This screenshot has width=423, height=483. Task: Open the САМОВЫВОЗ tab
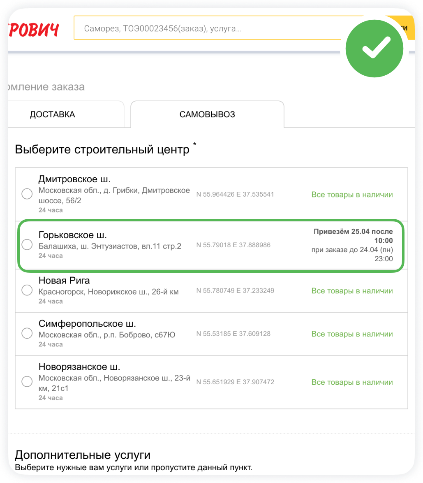click(207, 114)
